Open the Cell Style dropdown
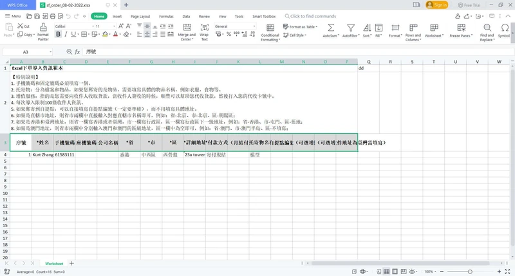The image size is (515, 276). coord(295,35)
